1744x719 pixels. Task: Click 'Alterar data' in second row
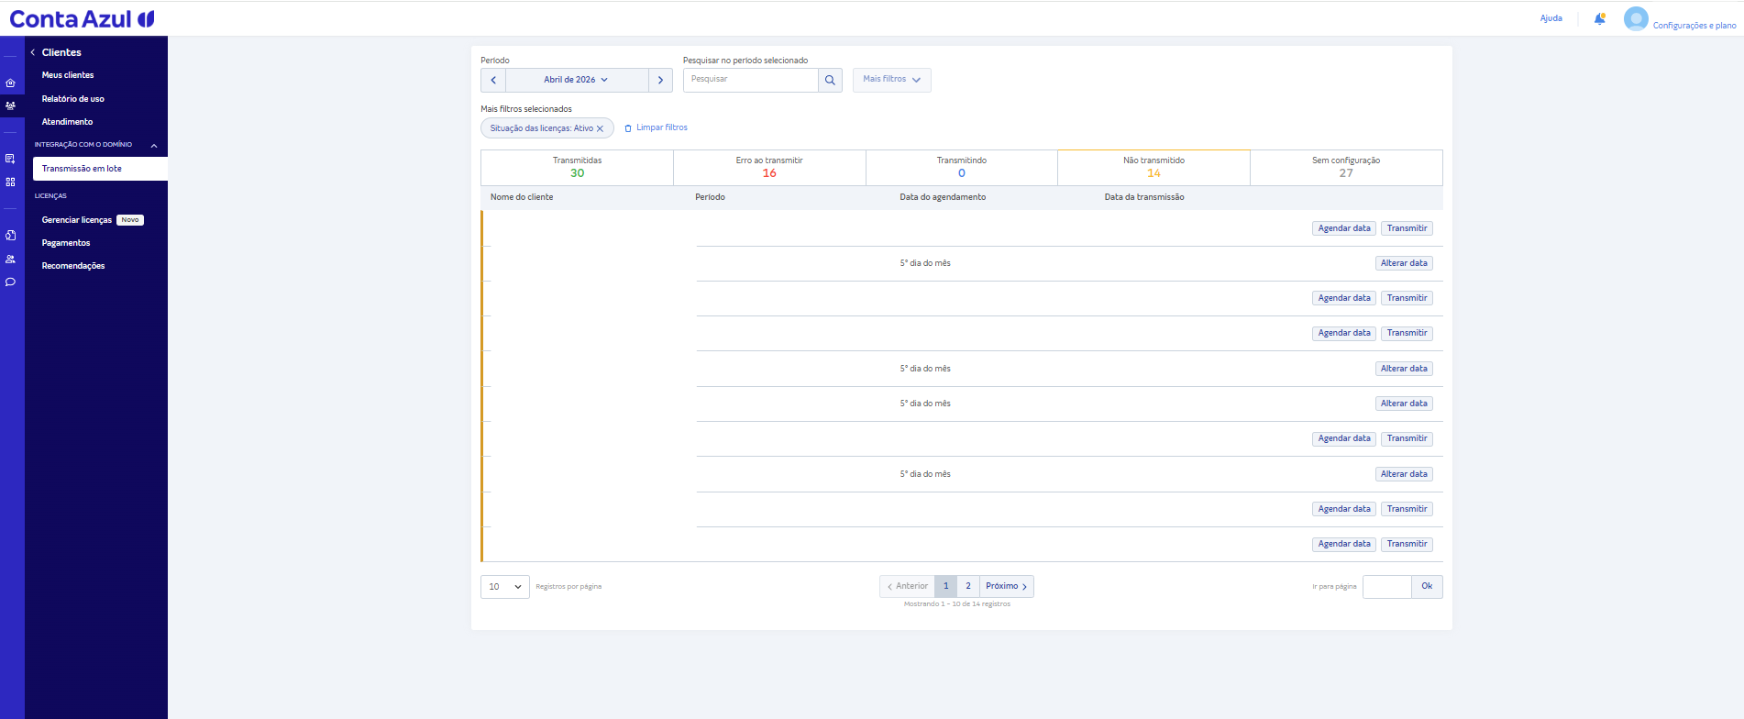coord(1404,263)
